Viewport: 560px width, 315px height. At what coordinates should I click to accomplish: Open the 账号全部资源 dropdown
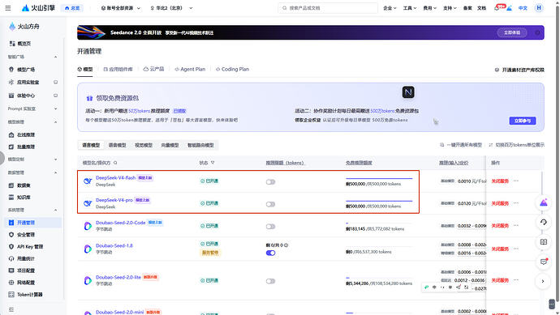tap(121, 8)
